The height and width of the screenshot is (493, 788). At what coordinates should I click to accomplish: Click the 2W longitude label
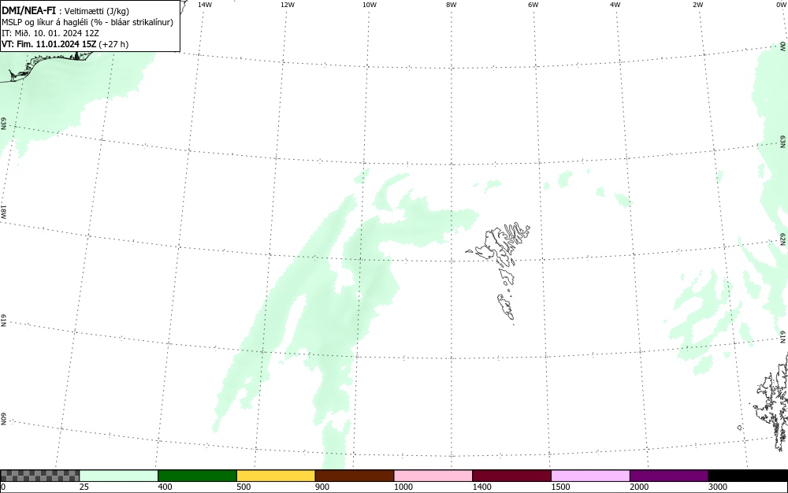click(x=697, y=5)
